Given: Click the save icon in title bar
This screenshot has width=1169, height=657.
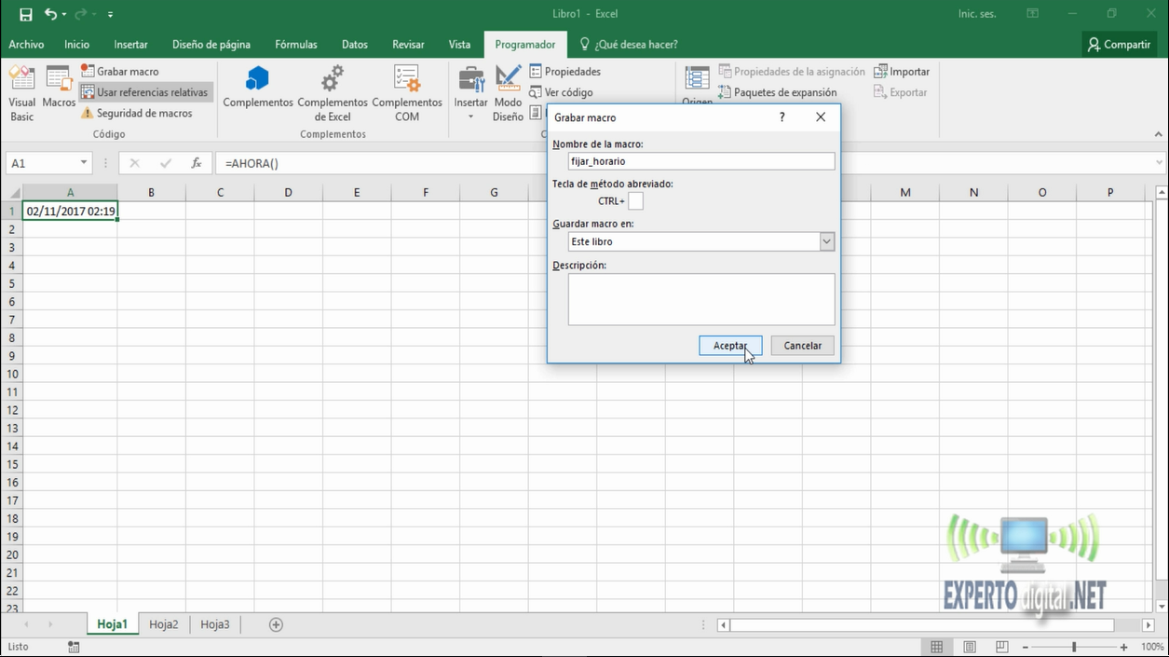Looking at the screenshot, I should pyautogui.click(x=25, y=14).
